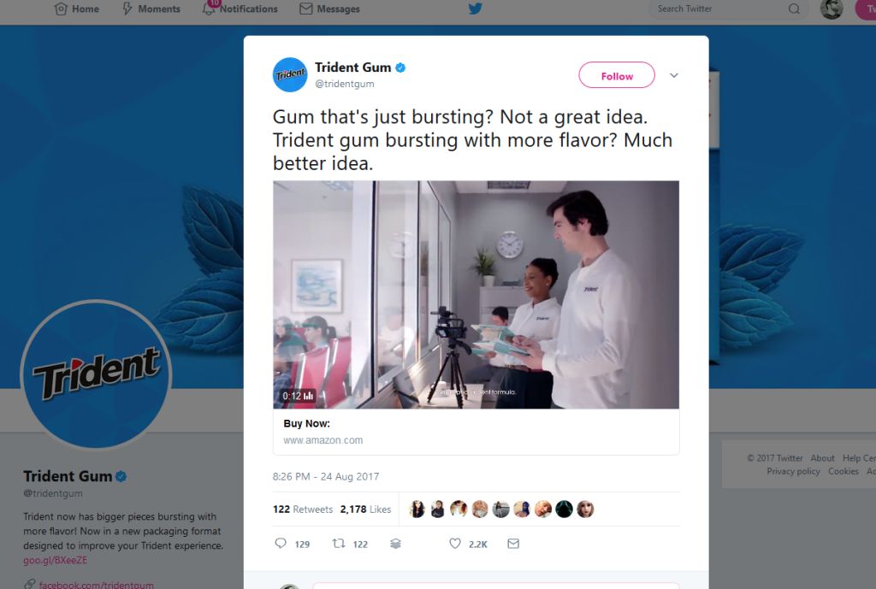Click the search magnifier in the search bar
Viewport: 876px width, 589px height.
[x=795, y=9]
